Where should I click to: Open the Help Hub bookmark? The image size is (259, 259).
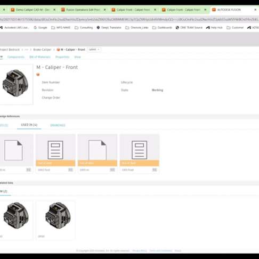[214, 28]
